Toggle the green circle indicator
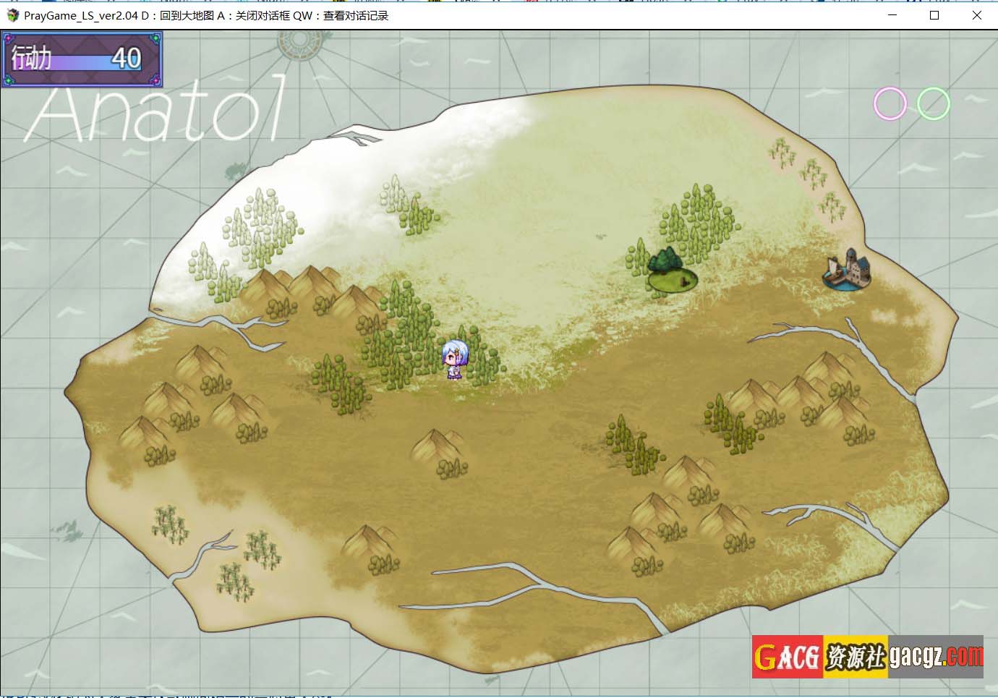 (x=933, y=103)
